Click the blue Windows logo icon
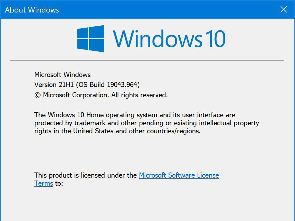This screenshot has width=295, height=221. tap(91, 39)
